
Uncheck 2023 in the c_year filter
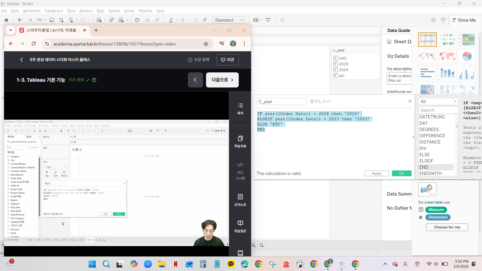336,64
